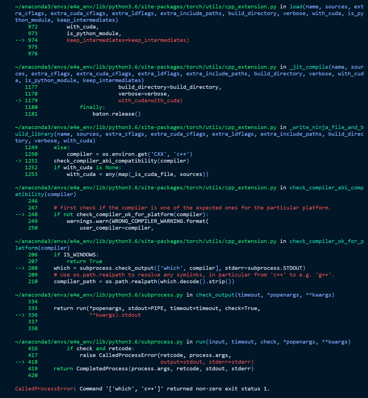Select the highlighted **kwargs).stdout on line 336

click(x=115, y=315)
